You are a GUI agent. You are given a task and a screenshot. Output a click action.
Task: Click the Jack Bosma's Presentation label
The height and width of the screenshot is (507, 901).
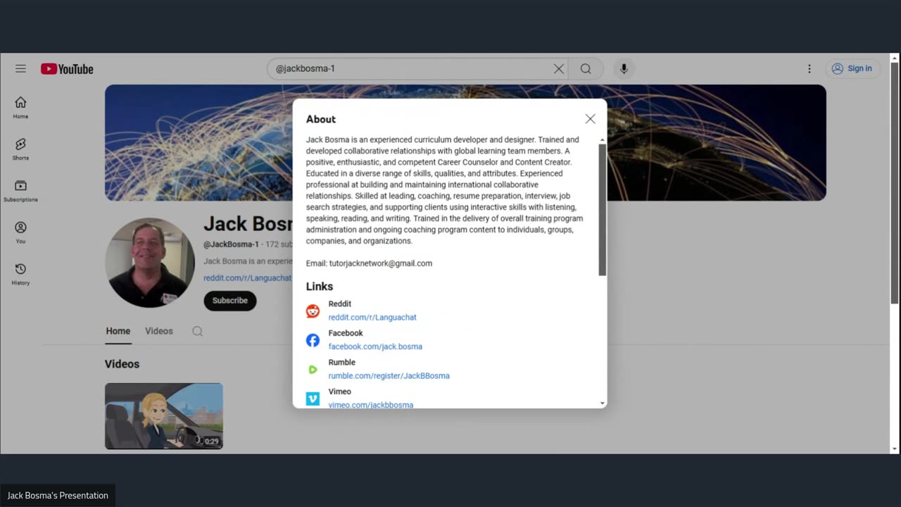(58, 496)
